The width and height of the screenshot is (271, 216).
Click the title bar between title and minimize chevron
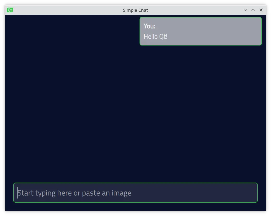tap(195, 10)
